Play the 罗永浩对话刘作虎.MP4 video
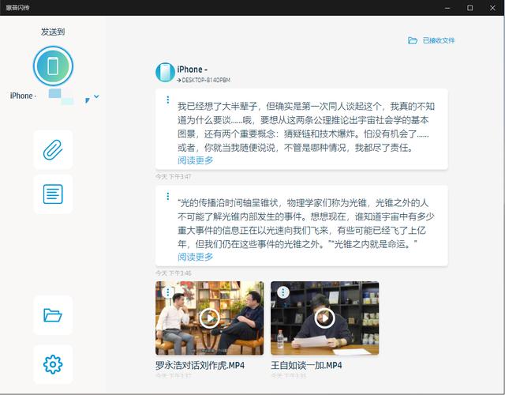Screen dimensions: 505x395 [x=210, y=318]
